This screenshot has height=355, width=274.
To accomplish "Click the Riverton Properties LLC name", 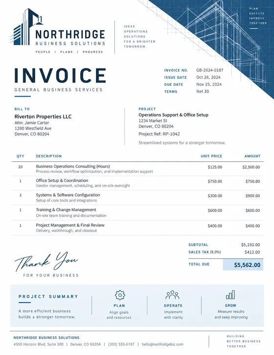I will [x=43, y=117].
